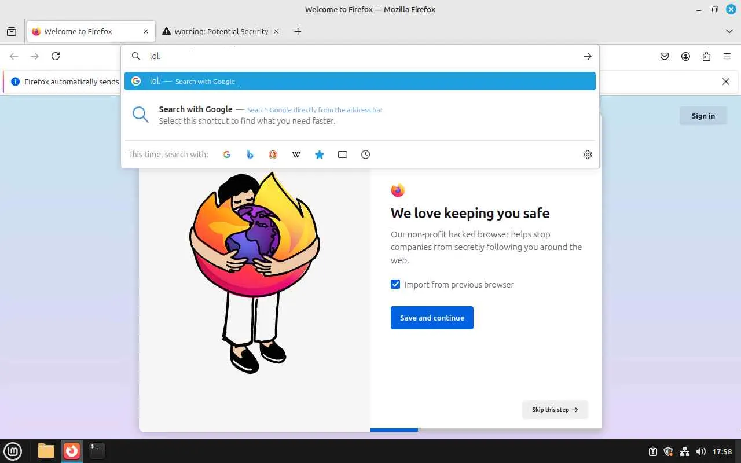The height and width of the screenshot is (463, 741).
Task: Open search settings gear icon
Action: pyautogui.click(x=588, y=155)
